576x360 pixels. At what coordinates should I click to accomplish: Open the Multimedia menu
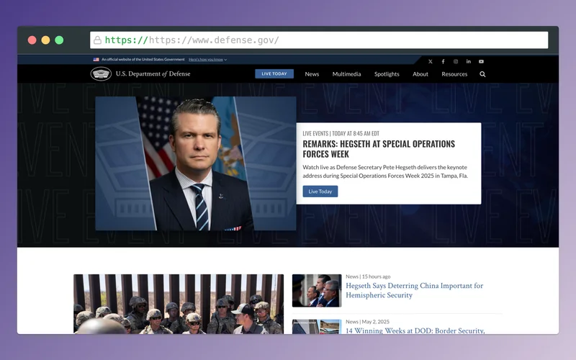click(x=346, y=74)
